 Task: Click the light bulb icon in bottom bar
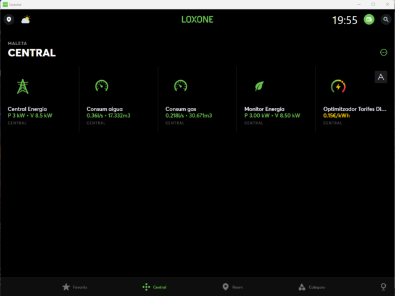coord(383,287)
